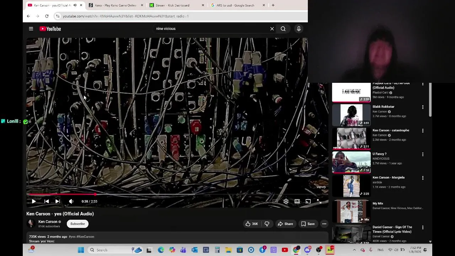
Task: Skip to the next video
Action: point(57,201)
